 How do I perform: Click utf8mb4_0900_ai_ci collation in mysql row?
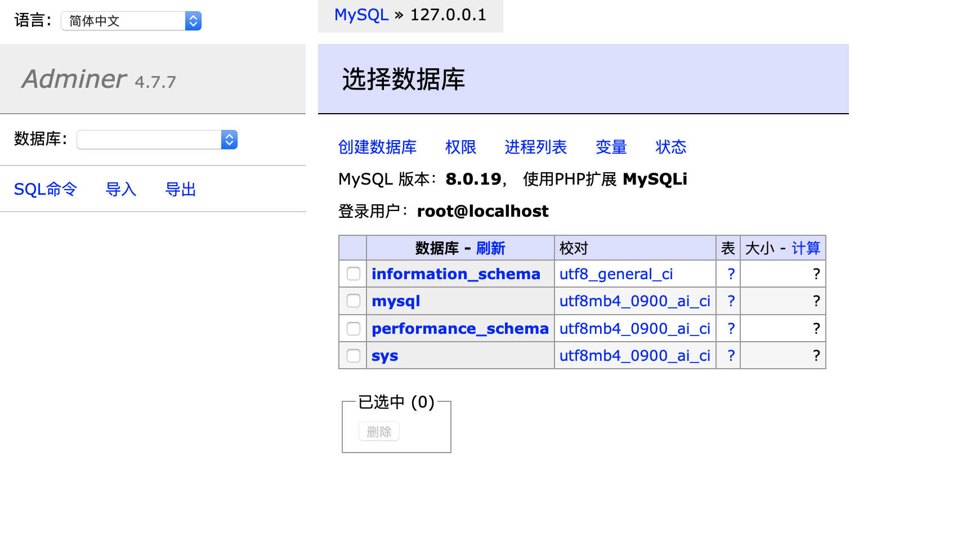click(x=635, y=301)
